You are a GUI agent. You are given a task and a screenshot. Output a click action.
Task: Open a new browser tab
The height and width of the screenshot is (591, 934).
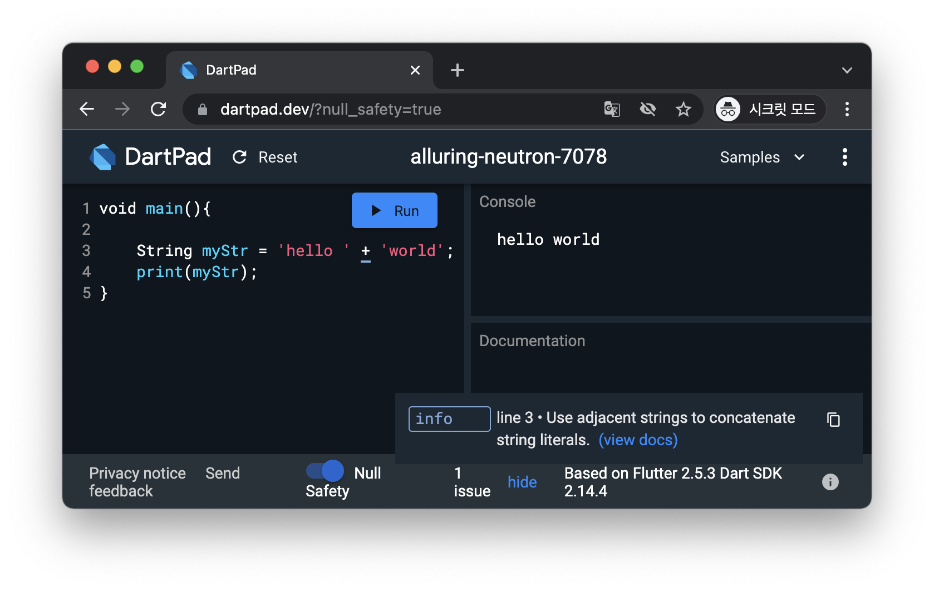point(458,70)
